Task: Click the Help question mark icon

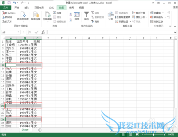Action: pyautogui.click(x=153, y=3)
